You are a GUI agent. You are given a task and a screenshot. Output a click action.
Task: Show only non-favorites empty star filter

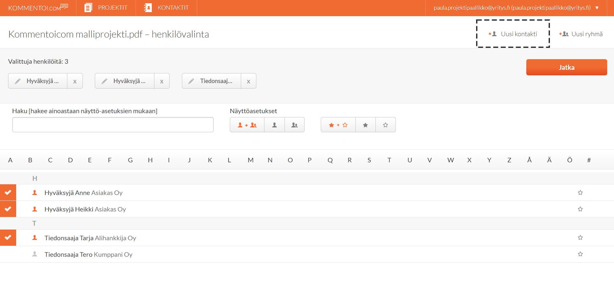[385, 125]
